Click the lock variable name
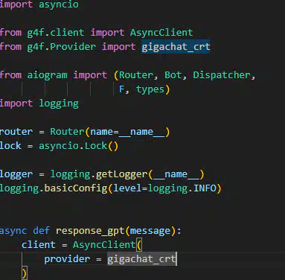The height and width of the screenshot is (280, 285). coord(10,146)
